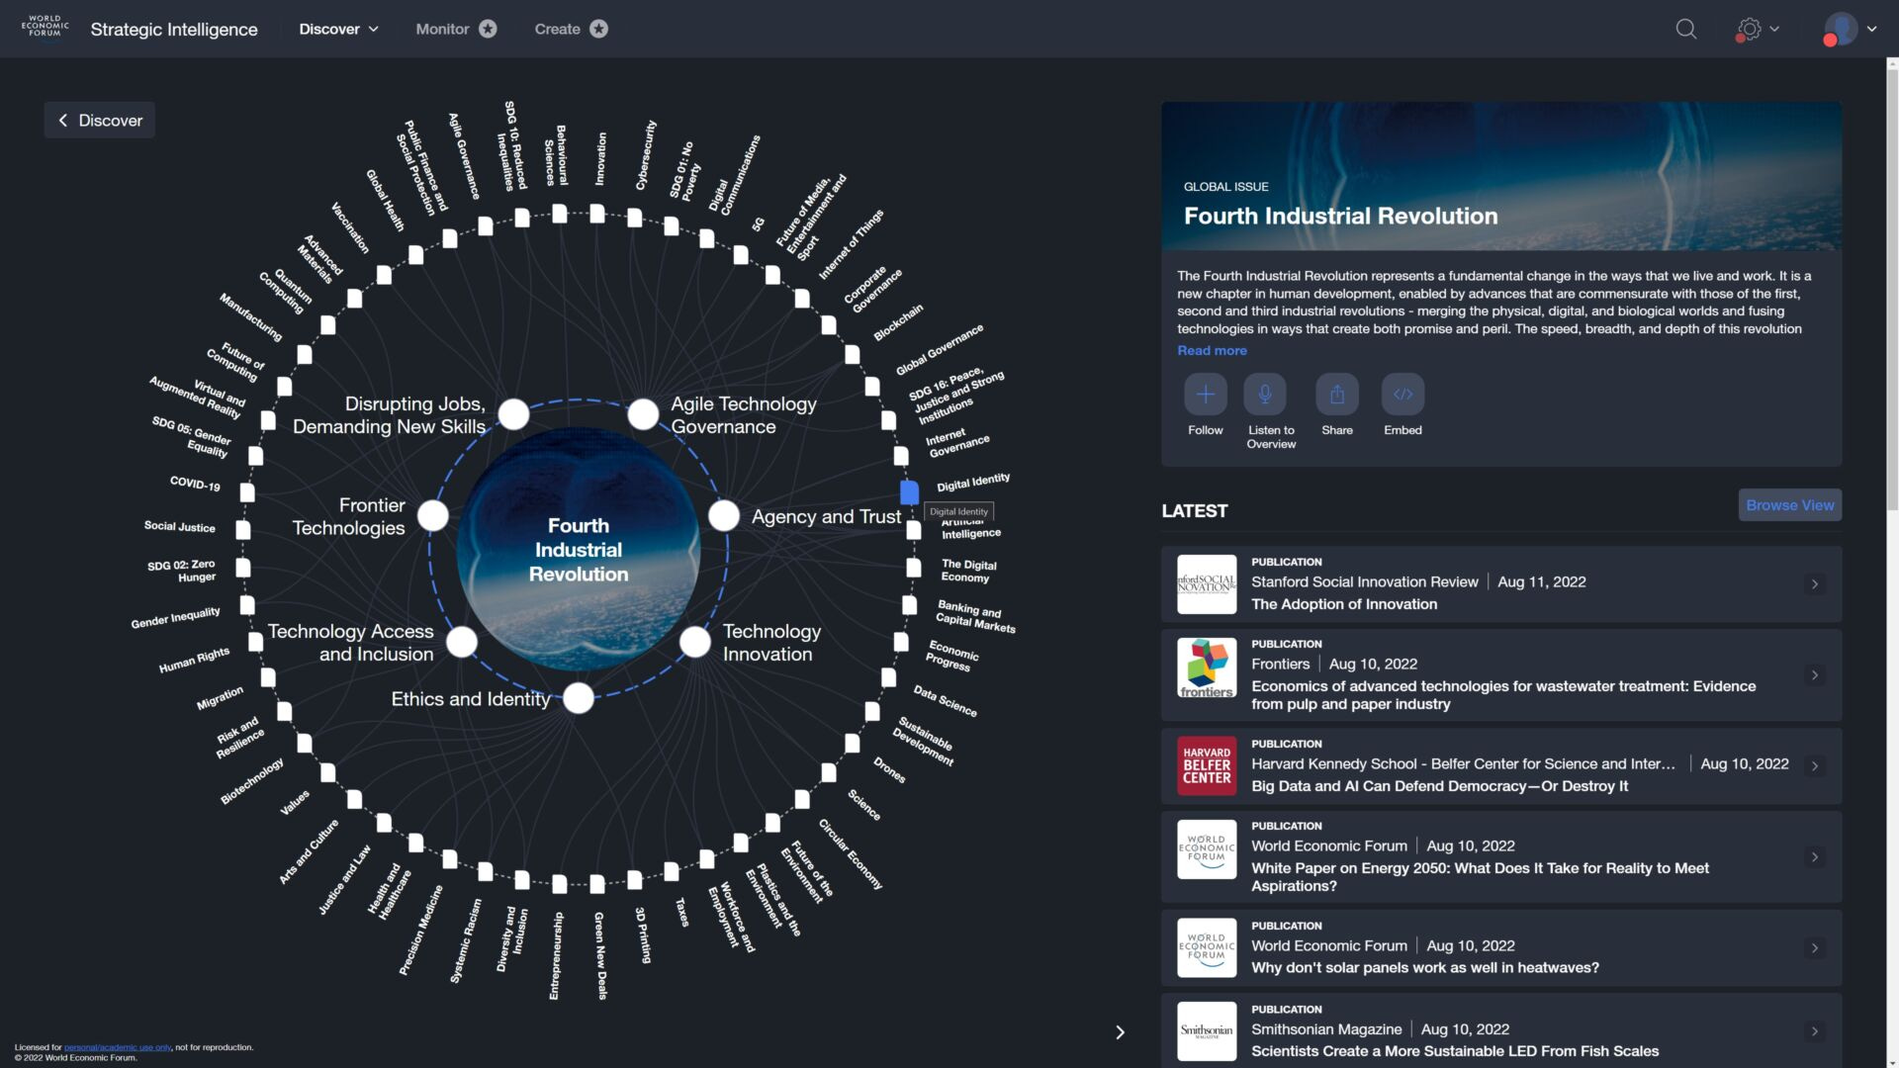This screenshot has height=1068, width=1899.
Task: Click the Data Science topic node
Action: [889, 678]
